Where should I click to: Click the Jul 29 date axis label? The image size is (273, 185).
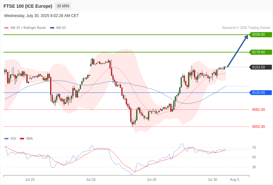coord(152,180)
